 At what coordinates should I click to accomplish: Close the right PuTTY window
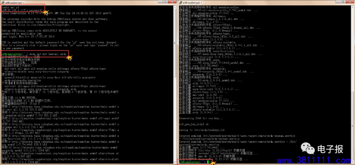(x=350, y=2)
